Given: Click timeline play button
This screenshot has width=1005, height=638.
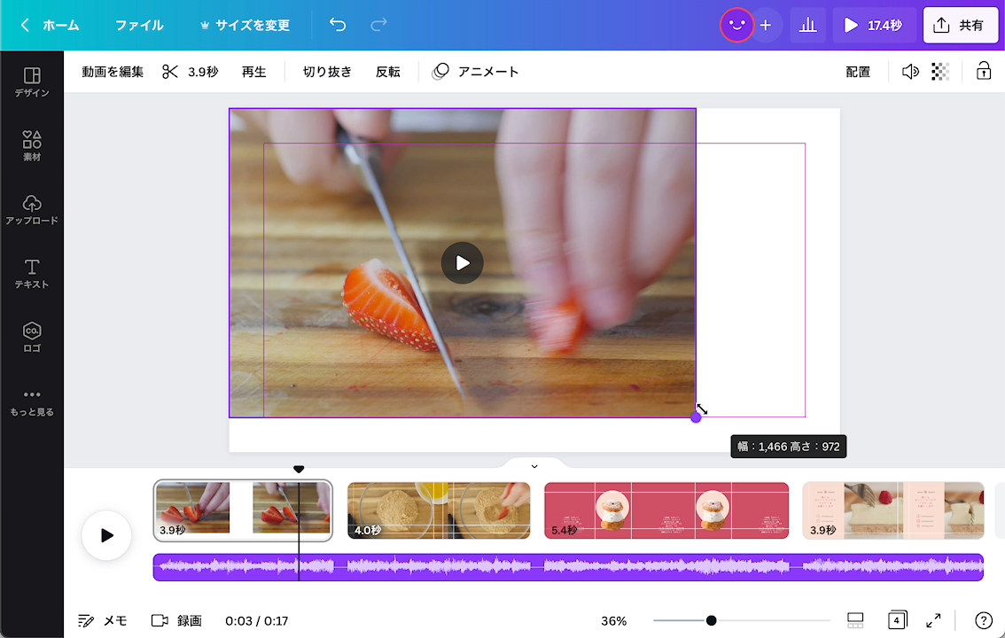Looking at the screenshot, I should pos(106,535).
